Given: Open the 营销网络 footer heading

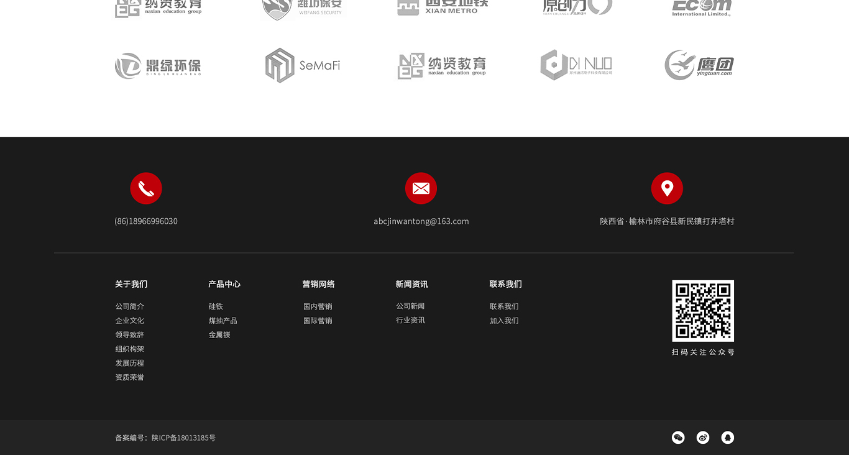Looking at the screenshot, I should (319, 284).
